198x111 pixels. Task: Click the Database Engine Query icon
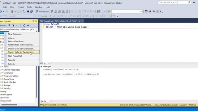52,11
